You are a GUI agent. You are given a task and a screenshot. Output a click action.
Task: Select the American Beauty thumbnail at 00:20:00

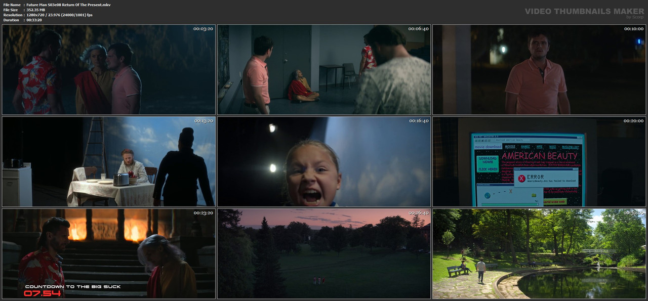point(539,162)
